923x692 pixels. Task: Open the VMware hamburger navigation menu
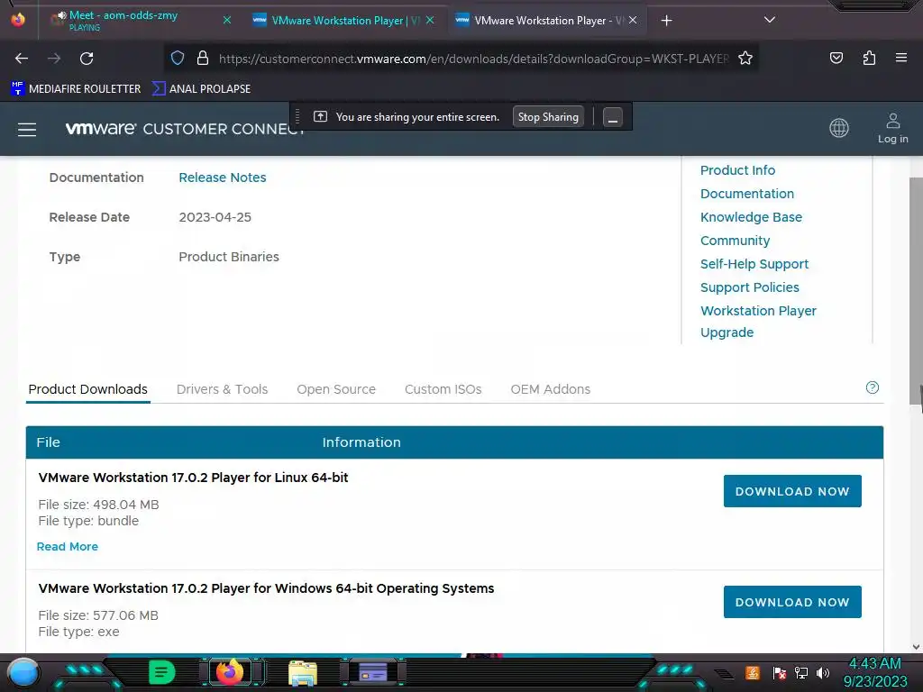tap(27, 130)
